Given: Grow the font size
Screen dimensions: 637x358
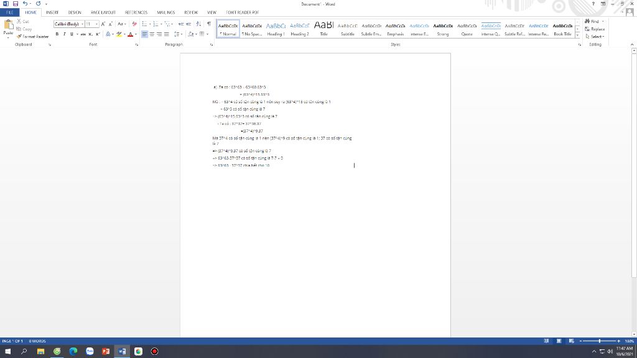Looking at the screenshot, I should click(x=103, y=24).
